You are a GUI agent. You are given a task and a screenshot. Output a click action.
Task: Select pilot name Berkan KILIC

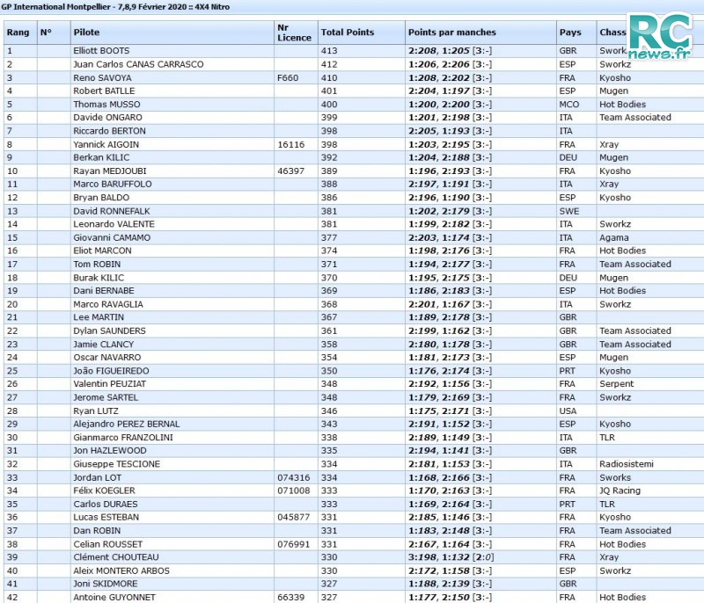(101, 157)
